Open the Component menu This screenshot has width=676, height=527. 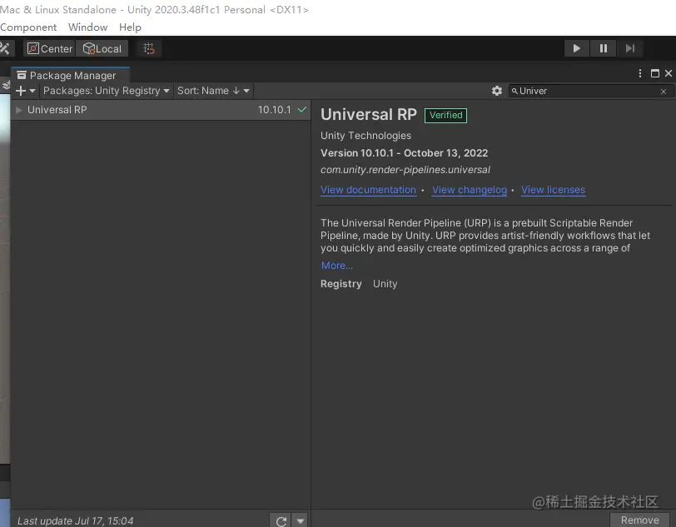pos(28,27)
